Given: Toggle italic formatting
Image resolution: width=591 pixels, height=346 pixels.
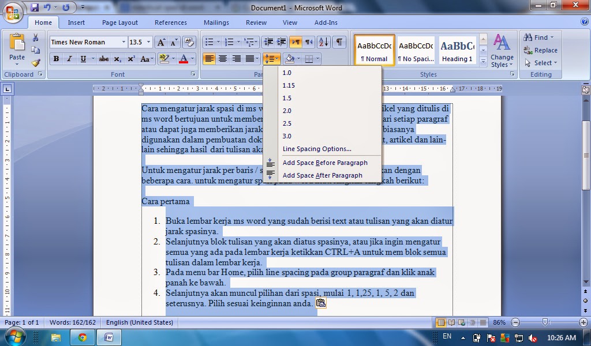Looking at the screenshot, I should (x=69, y=59).
